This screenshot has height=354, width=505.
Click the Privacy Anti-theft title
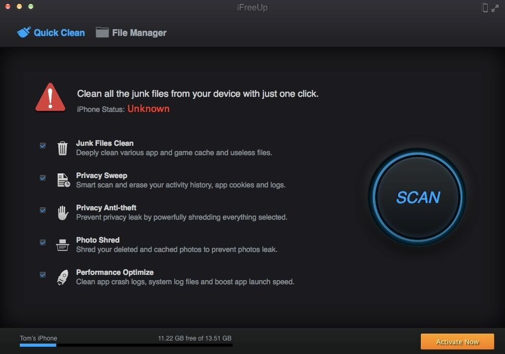[x=106, y=208]
